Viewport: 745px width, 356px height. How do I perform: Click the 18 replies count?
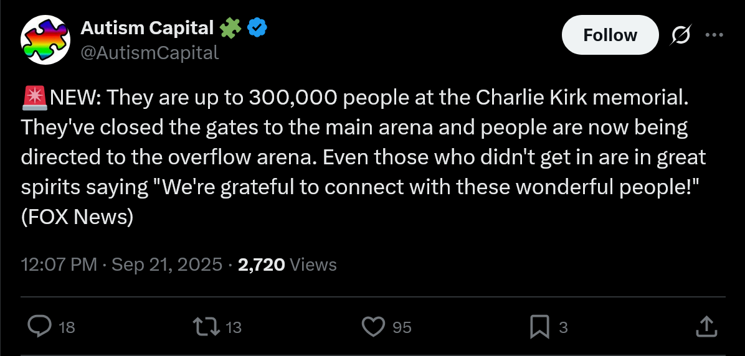point(67,327)
